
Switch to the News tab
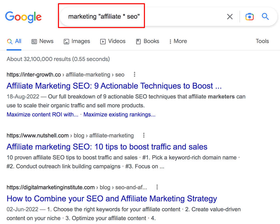point(43,41)
